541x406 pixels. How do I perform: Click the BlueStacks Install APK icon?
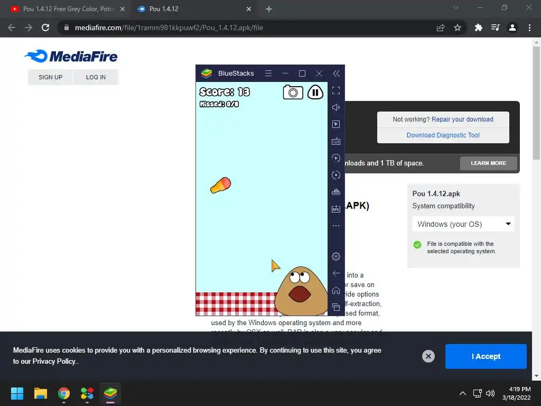tap(336, 209)
